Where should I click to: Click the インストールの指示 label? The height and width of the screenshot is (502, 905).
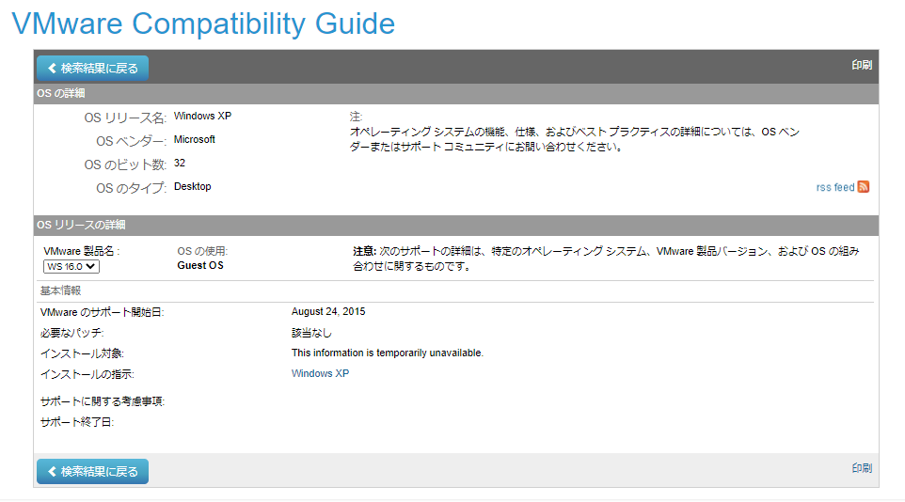pyautogui.click(x=87, y=374)
